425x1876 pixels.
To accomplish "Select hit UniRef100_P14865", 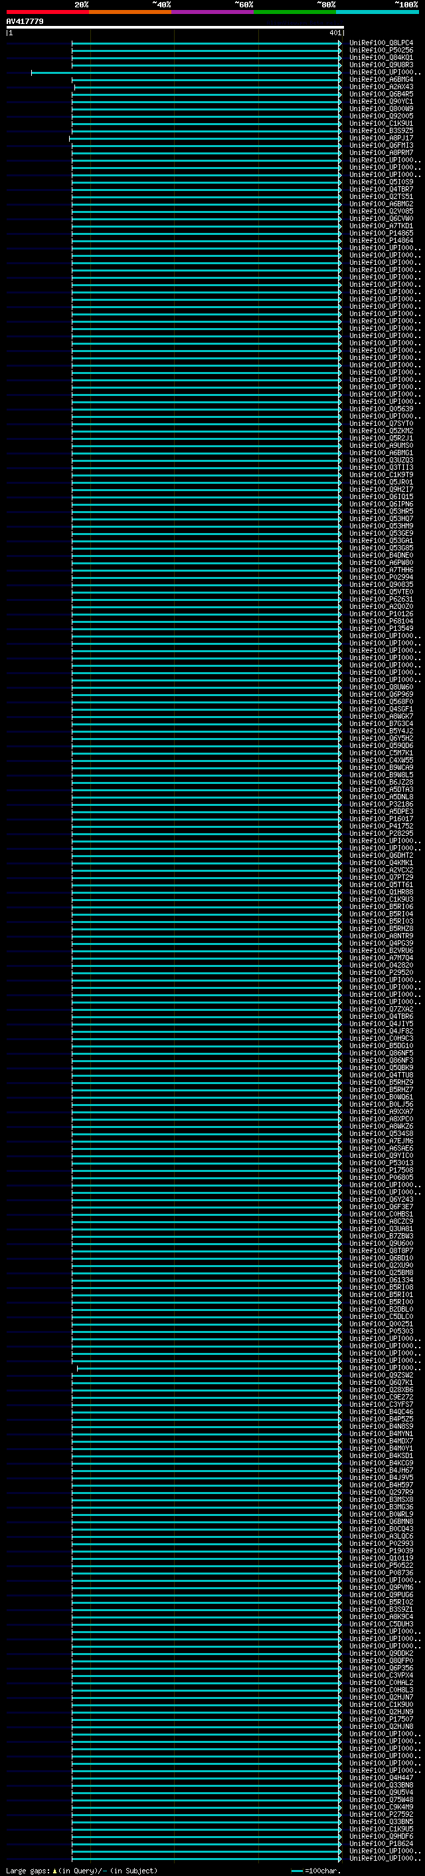I will pyautogui.click(x=381, y=233).
